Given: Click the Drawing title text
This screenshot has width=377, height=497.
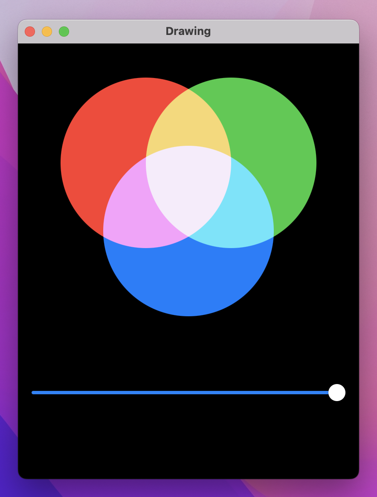Looking at the screenshot, I should [x=188, y=31].
